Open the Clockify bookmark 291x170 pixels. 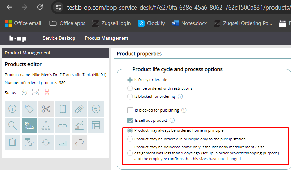click(x=151, y=23)
